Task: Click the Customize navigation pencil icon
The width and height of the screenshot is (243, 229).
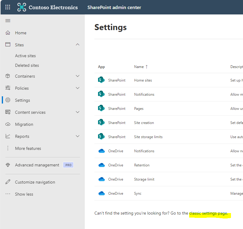Action: pos(8,182)
